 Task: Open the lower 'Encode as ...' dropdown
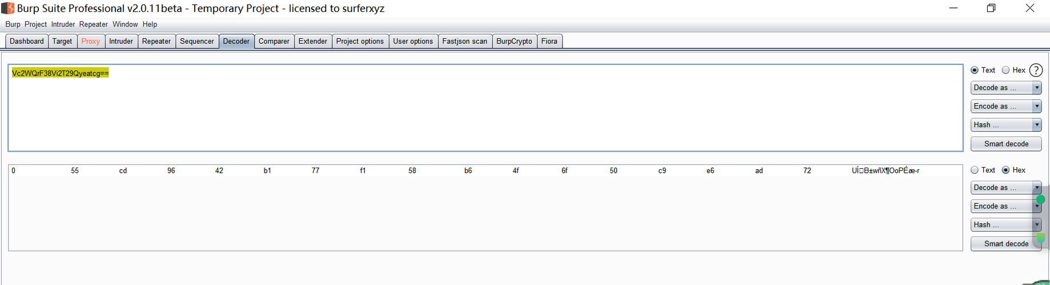pyautogui.click(x=1006, y=206)
